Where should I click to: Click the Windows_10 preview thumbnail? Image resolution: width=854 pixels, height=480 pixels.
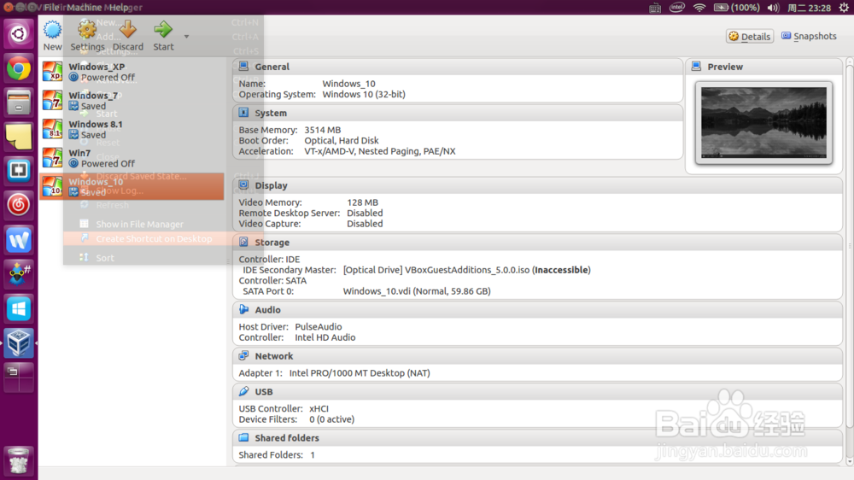(x=763, y=123)
